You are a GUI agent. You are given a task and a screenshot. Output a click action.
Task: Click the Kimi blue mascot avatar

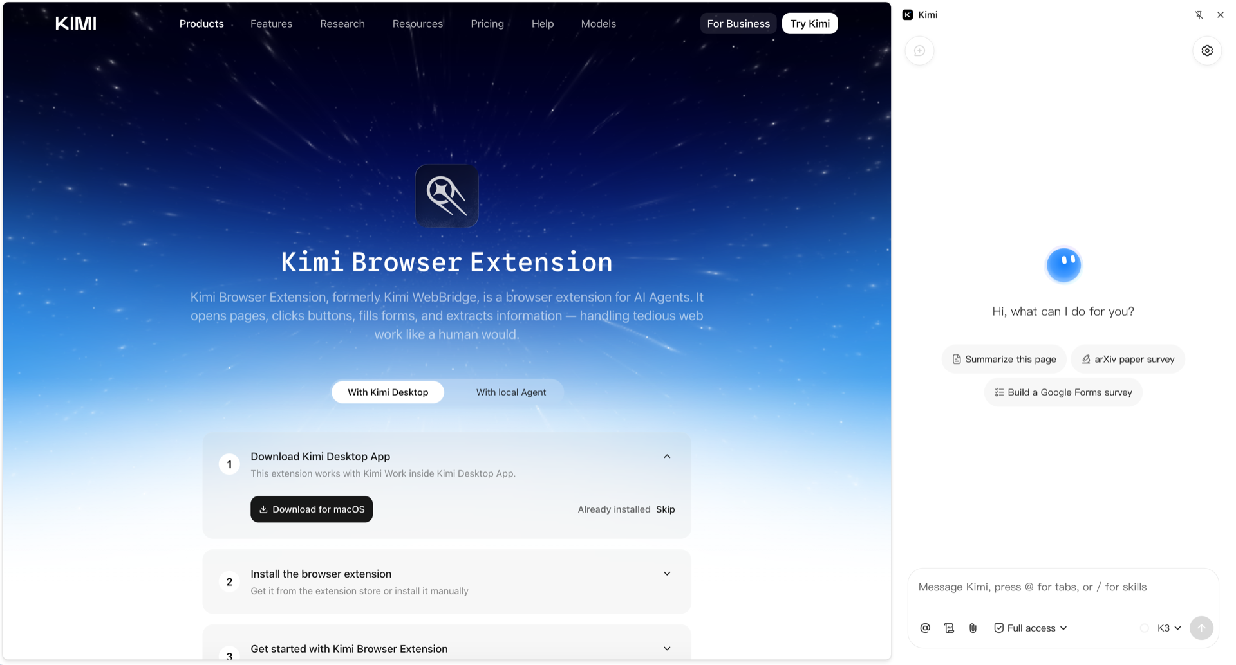click(1063, 265)
